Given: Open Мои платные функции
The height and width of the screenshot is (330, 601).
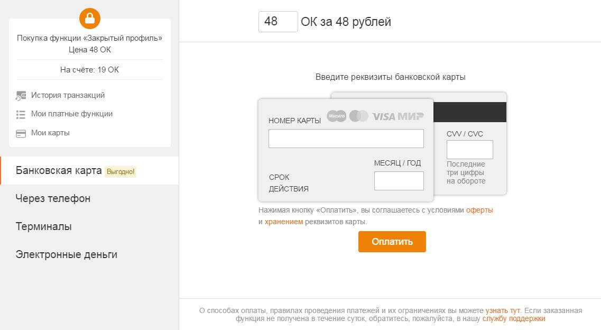Looking at the screenshot, I should tap(71, 114).
